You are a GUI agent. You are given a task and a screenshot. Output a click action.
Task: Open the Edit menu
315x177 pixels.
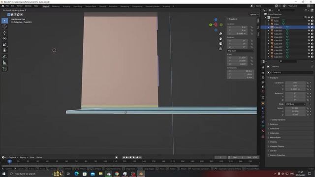pyautogui.click(x=13, y=6)
